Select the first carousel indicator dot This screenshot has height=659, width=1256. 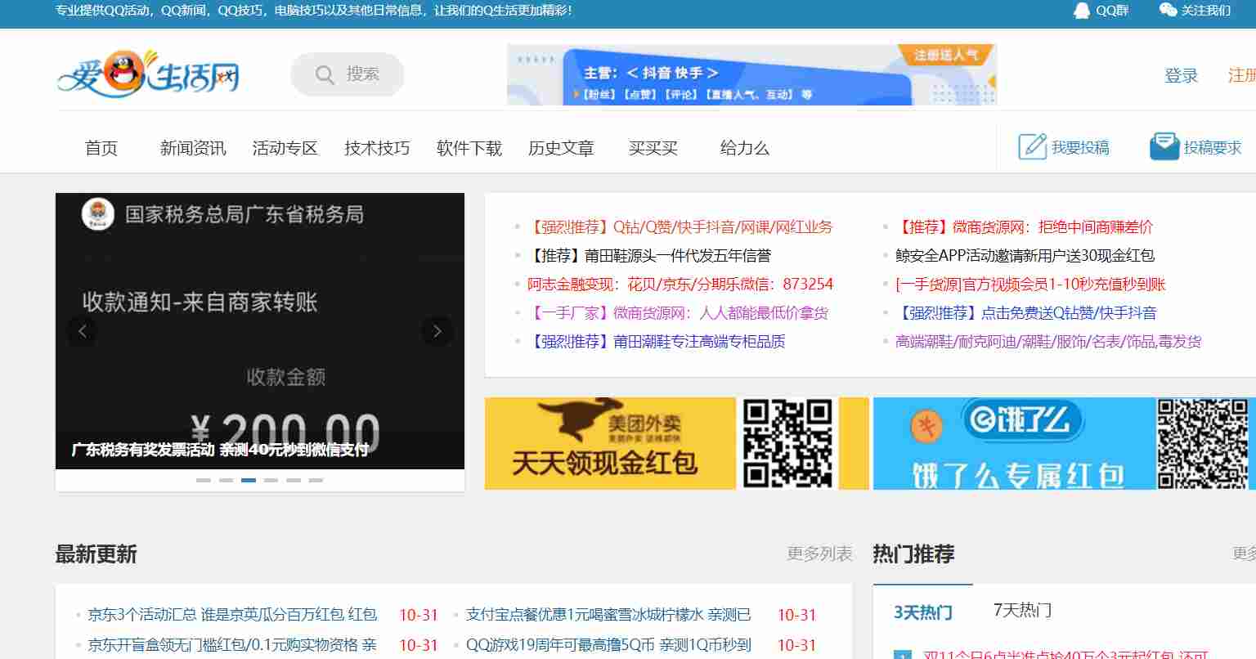click(x=204, y=480)
